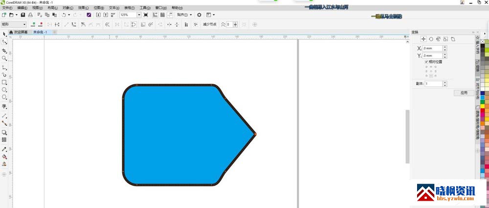The image size is (489, 208).
Task: Click the Delete node icon
Action: (41, 24)
